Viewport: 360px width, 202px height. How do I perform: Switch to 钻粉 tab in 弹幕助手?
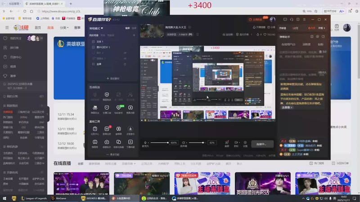[x=320, y=44]
